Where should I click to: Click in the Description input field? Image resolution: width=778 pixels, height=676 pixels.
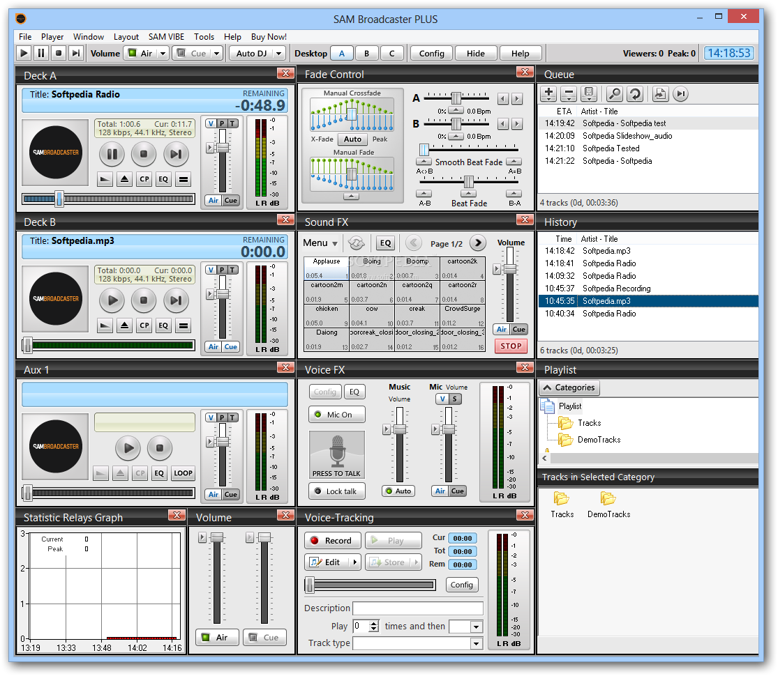tap(418, 608)
